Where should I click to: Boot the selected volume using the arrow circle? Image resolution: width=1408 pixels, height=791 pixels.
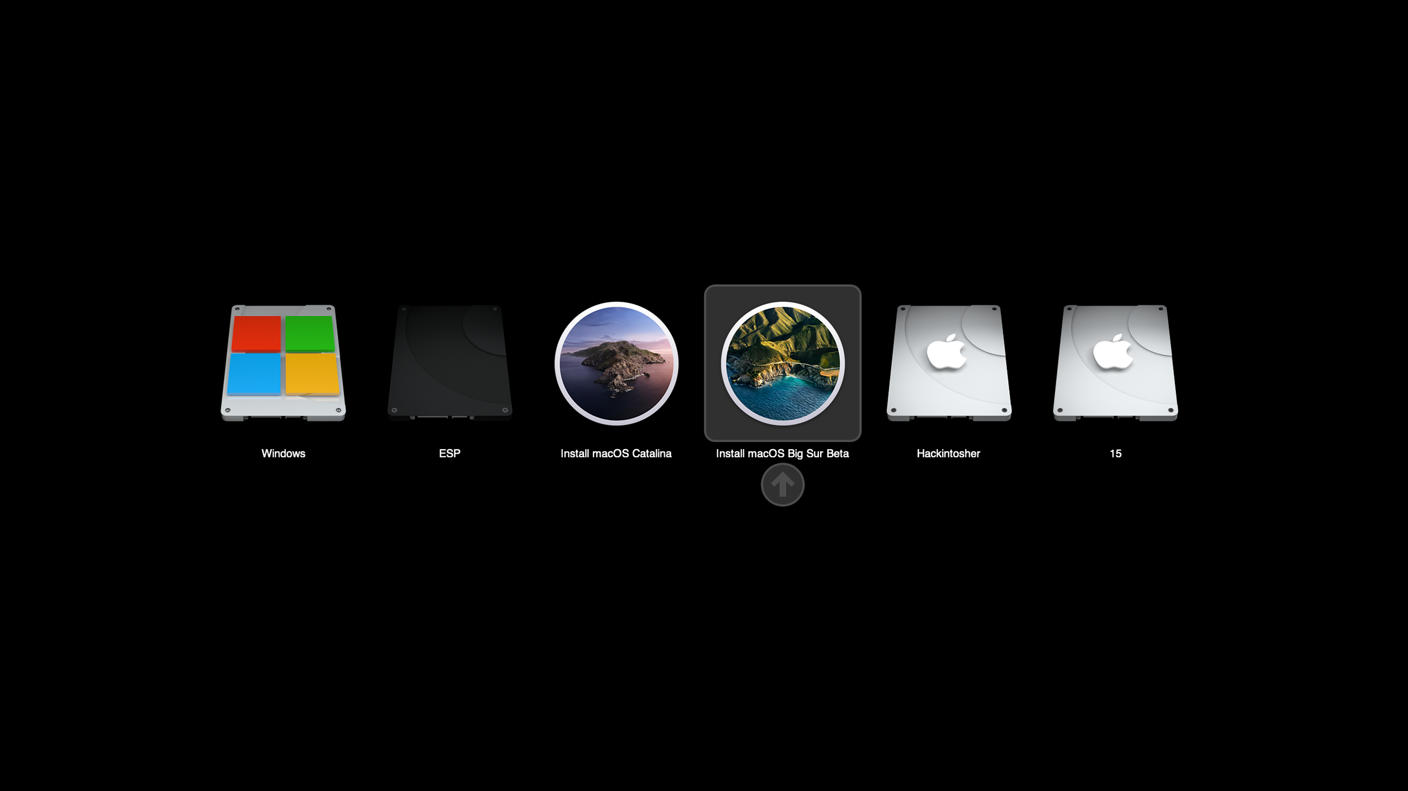click(x=782, y=484)
